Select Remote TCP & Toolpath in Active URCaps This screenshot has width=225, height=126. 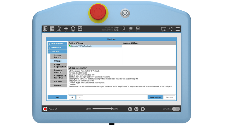[95, 46]
